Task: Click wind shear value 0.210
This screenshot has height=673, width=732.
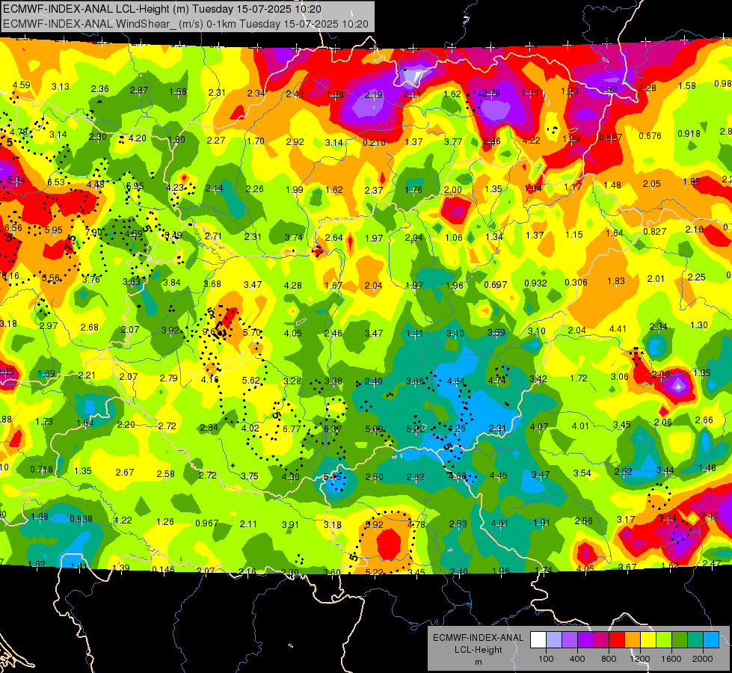Action: click(x=375, y=142)
